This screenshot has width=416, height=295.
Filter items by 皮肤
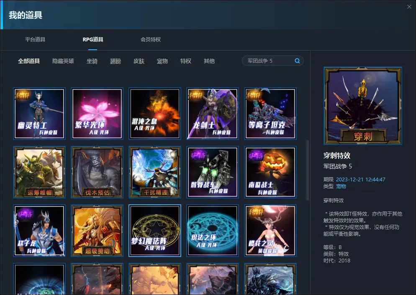point(139,61)
